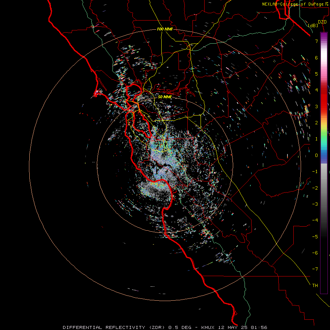Select the 3 dB scale tick label

[316, 106]
